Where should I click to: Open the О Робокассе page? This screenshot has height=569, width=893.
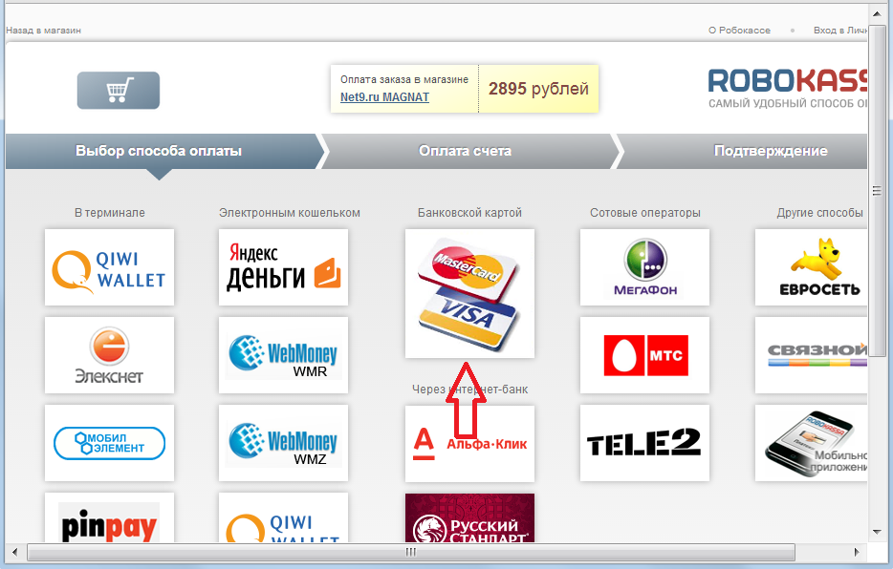(x=739, y=31)
